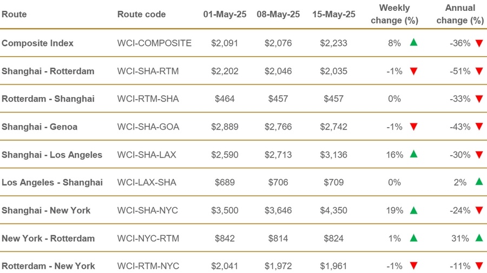The width and height of the screenshot is (487, 273).
Task: Click the $464 Rotterdam - Shanghai price
Action: pyautogui.click(x=225, y=99)
